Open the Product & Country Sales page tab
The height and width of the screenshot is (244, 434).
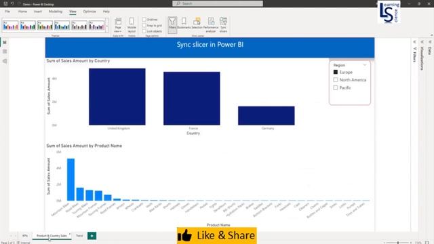coord(52,236)
